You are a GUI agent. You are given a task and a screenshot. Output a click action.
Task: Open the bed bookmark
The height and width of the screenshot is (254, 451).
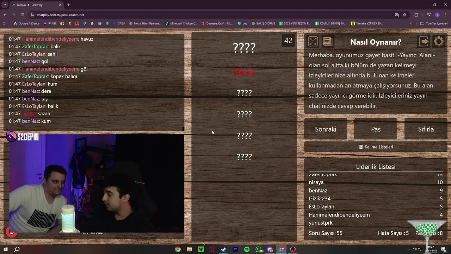242,23
